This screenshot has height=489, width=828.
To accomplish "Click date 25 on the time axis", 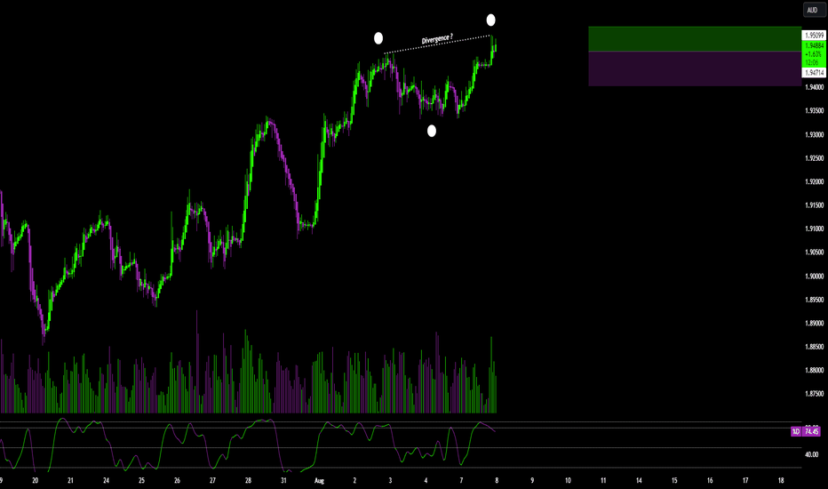I will click(x=141, y=480).
